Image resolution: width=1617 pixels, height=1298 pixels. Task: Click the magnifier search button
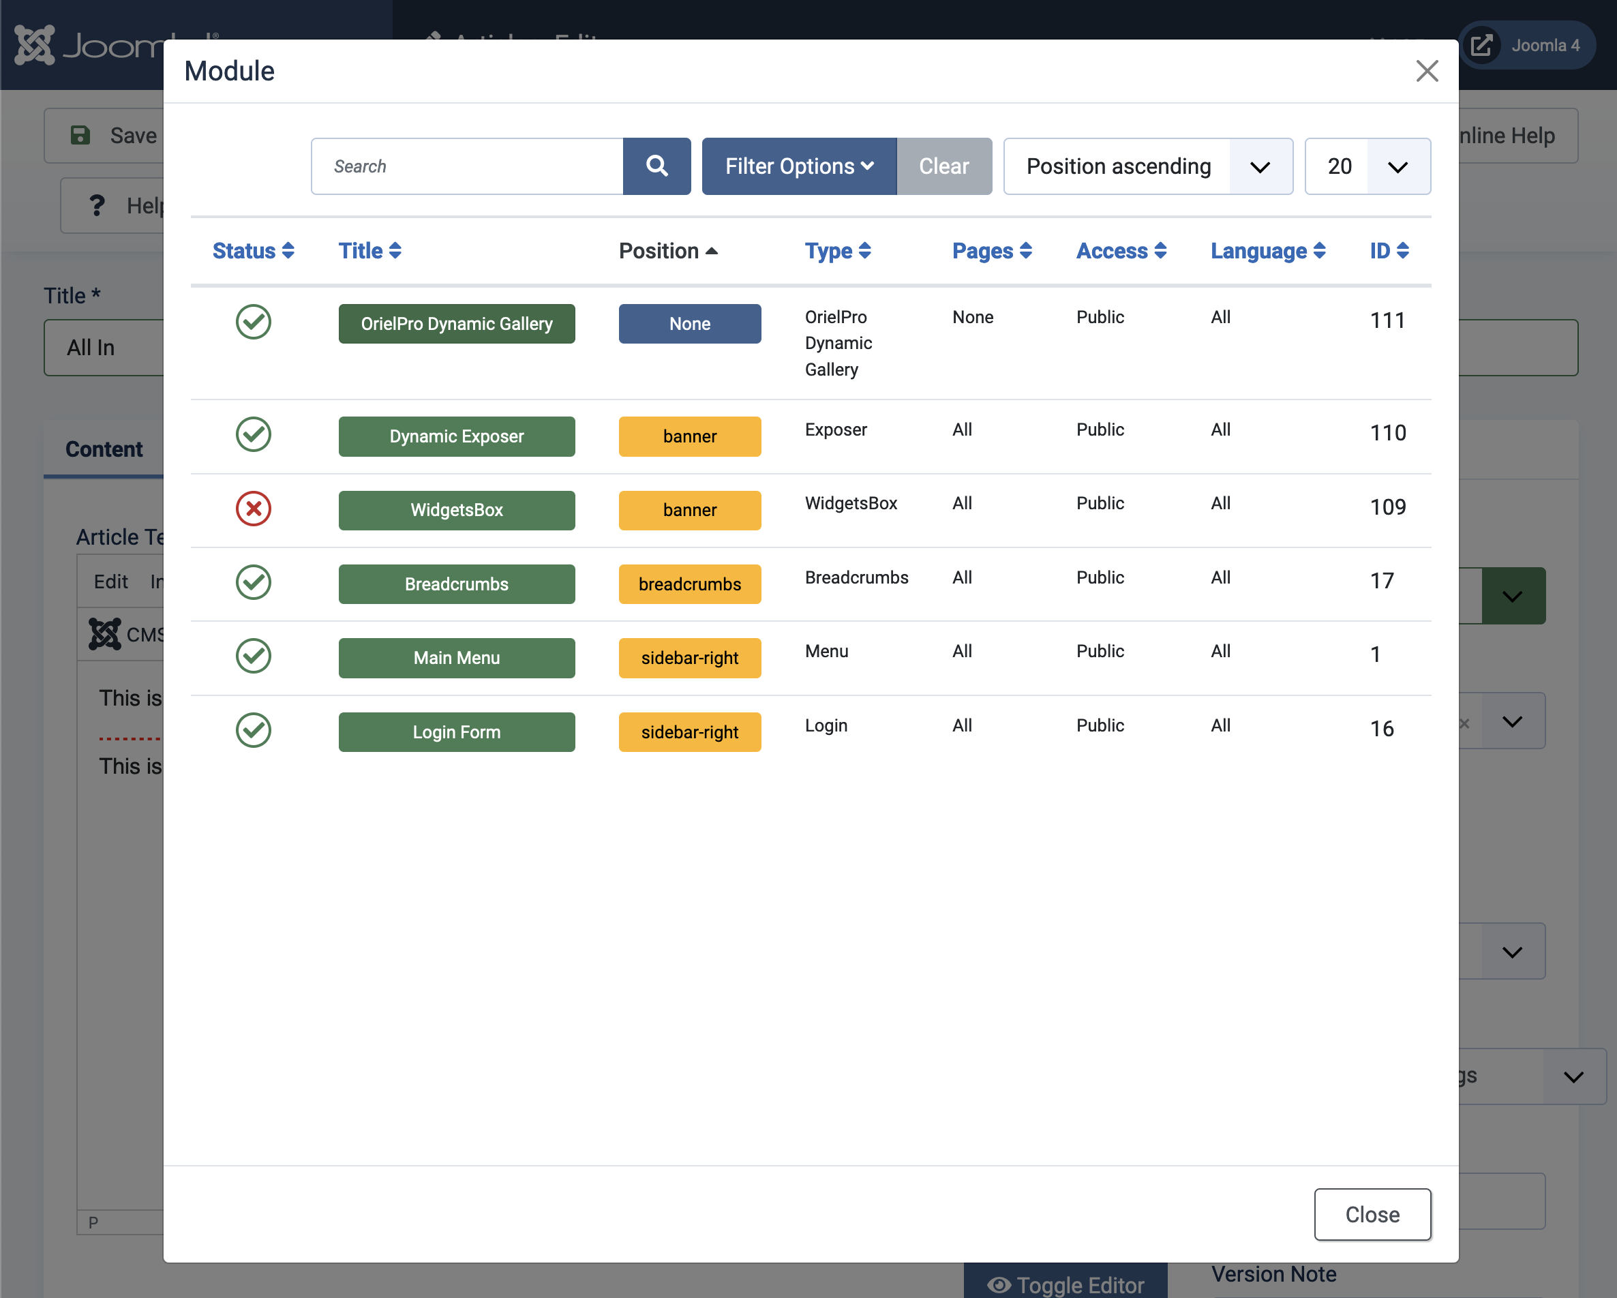656,166
